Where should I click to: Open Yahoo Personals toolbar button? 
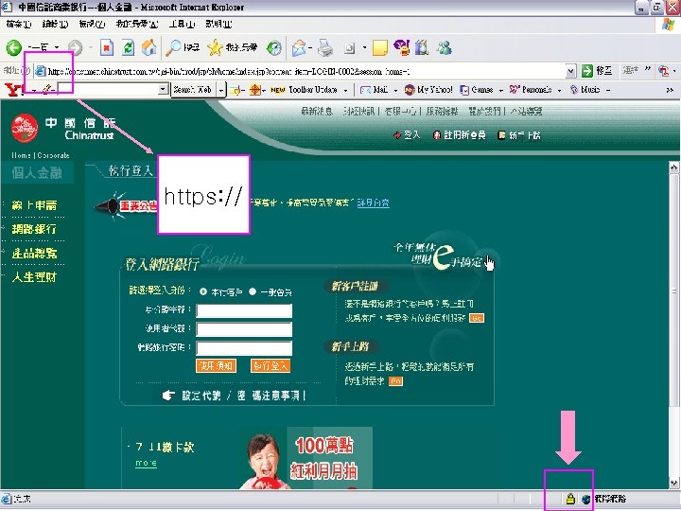coord(531,90)
